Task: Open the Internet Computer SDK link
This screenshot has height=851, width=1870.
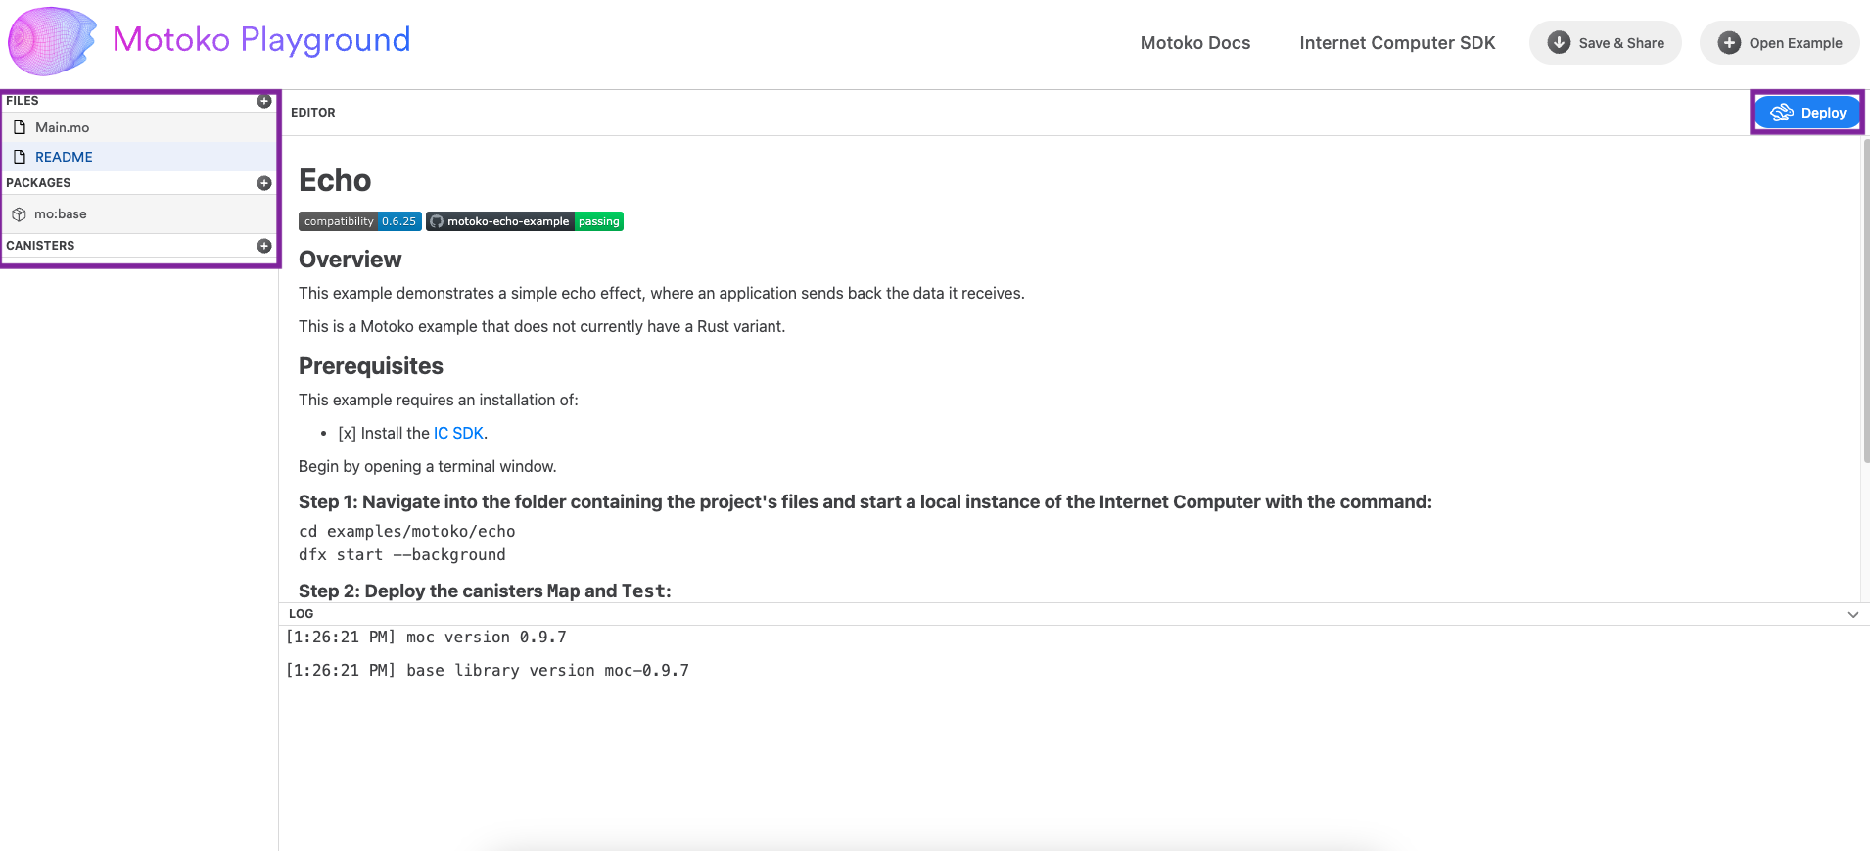Action: (x=1397, y=43)
